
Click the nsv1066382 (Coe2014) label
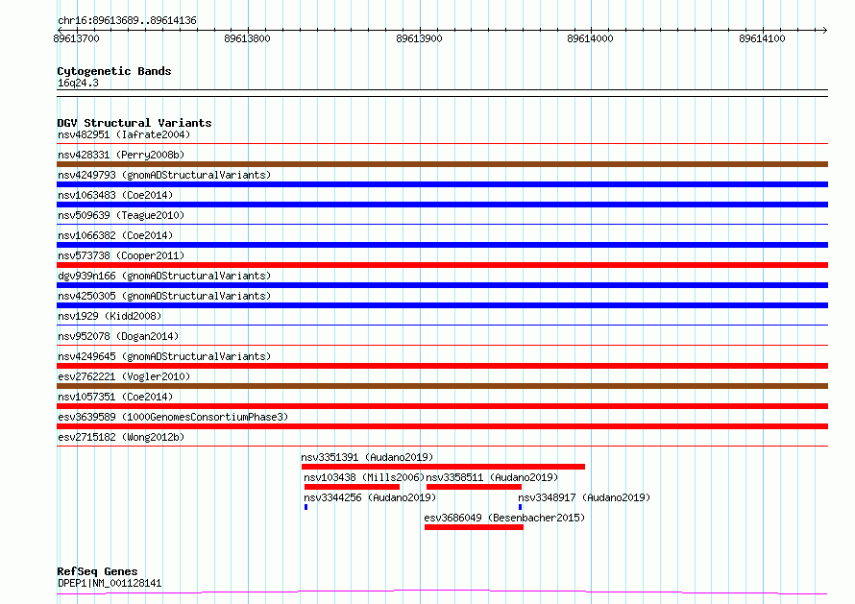tap(115, 235)
